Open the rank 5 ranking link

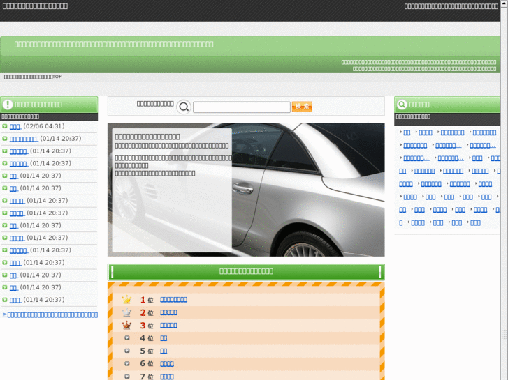[x=164, y=351]
